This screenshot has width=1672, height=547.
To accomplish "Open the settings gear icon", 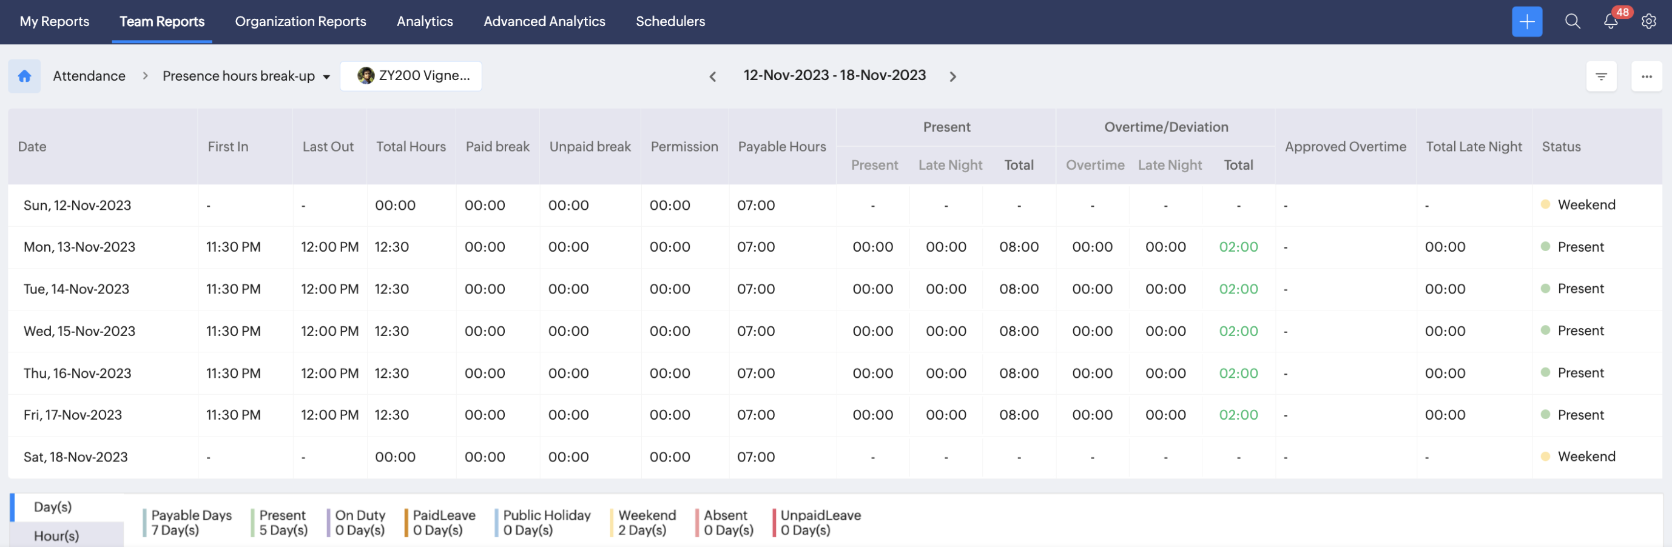I will click(1648, 21).
